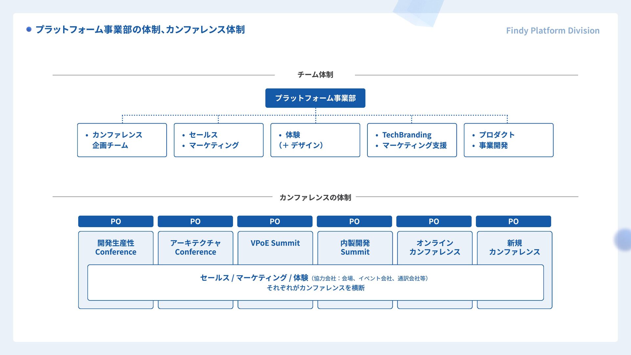The width and height of the screenshot is (631, 355).
Task: Click the PO label above オンラインカンファレンス
Action: (434, 221)
